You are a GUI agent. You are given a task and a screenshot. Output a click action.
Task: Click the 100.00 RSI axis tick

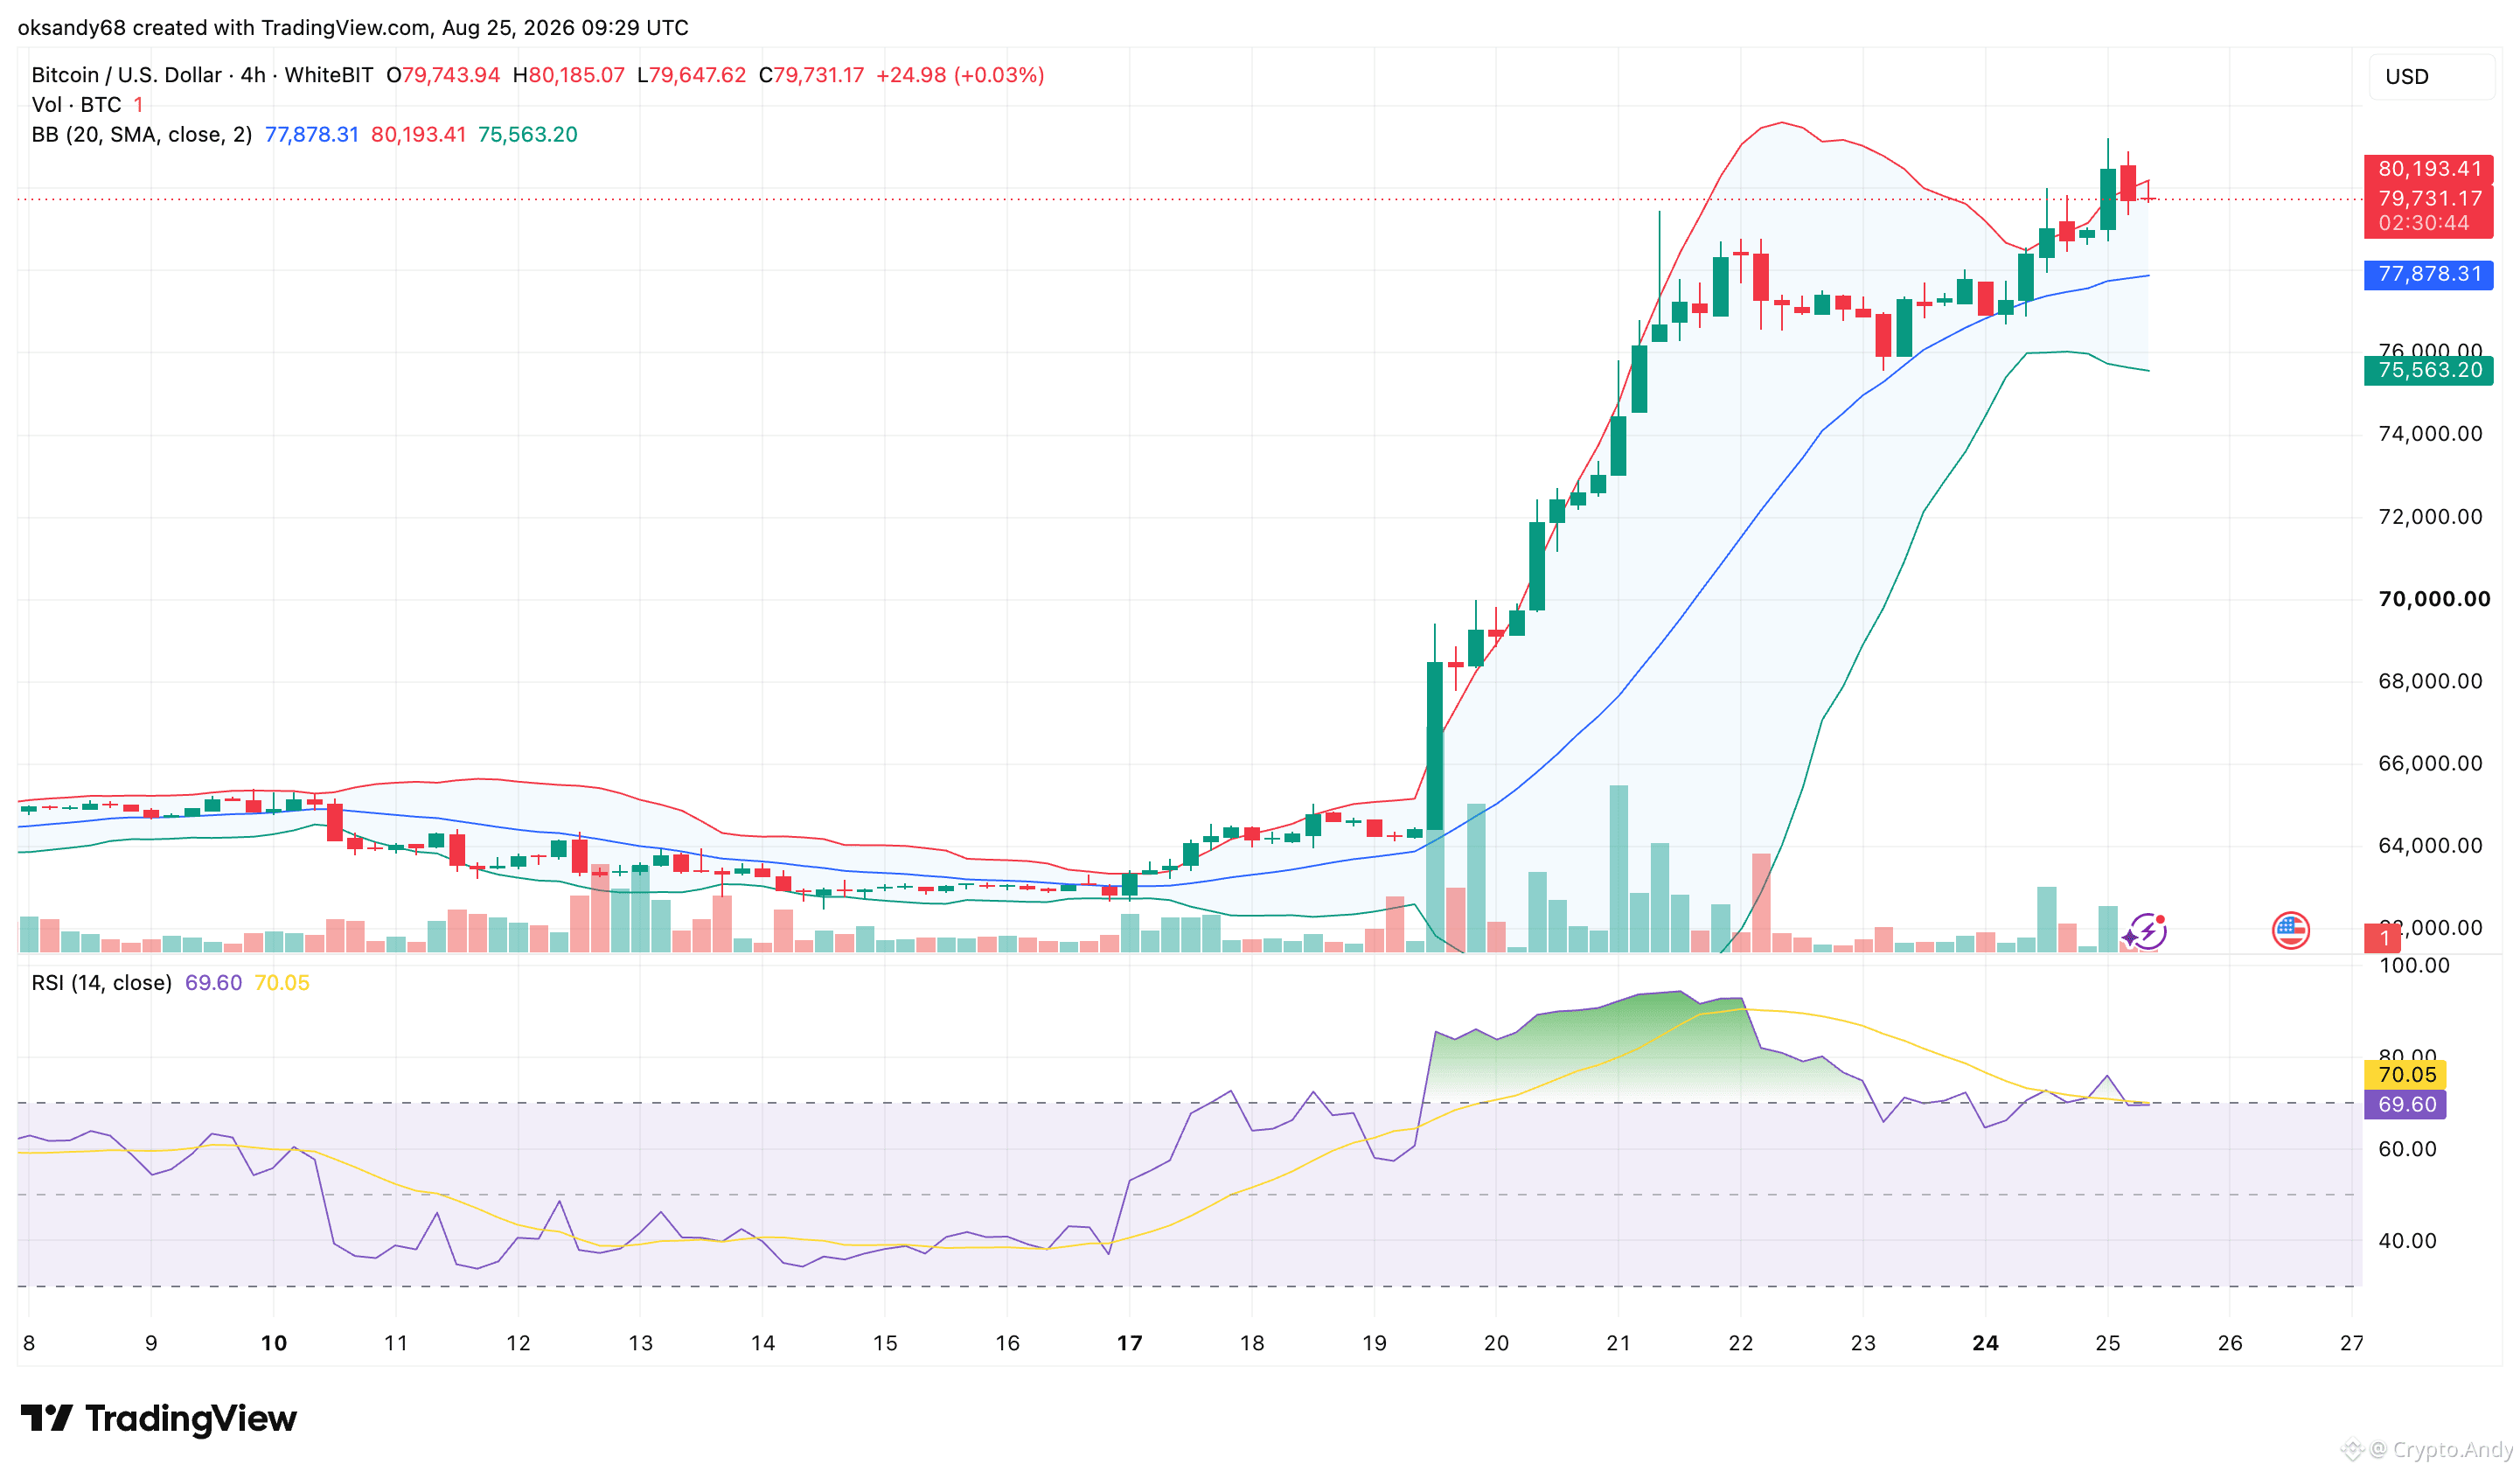[x=2413, y=966]
